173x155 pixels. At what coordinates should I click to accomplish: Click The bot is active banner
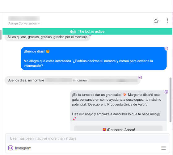click(x=87, y=31)
